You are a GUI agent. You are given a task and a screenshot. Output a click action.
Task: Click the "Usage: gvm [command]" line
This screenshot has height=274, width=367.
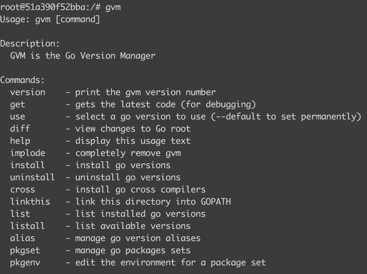[50, 19]
